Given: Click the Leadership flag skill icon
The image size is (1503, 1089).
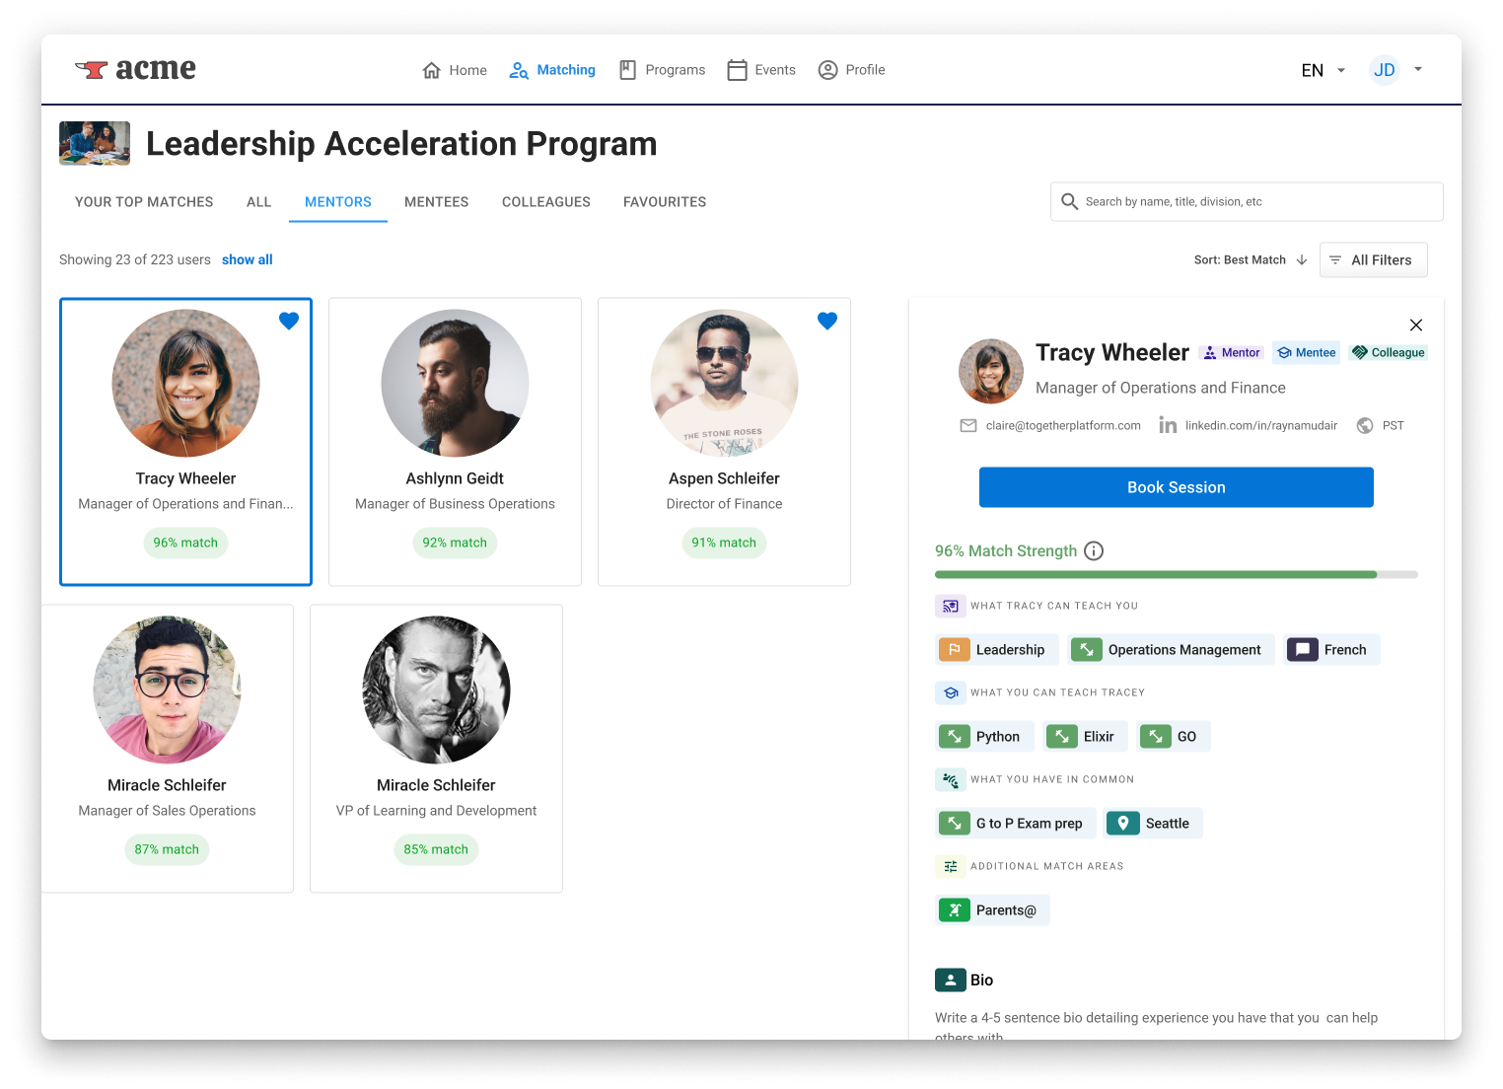Looking at the screenshot, I should click(954, 649).
